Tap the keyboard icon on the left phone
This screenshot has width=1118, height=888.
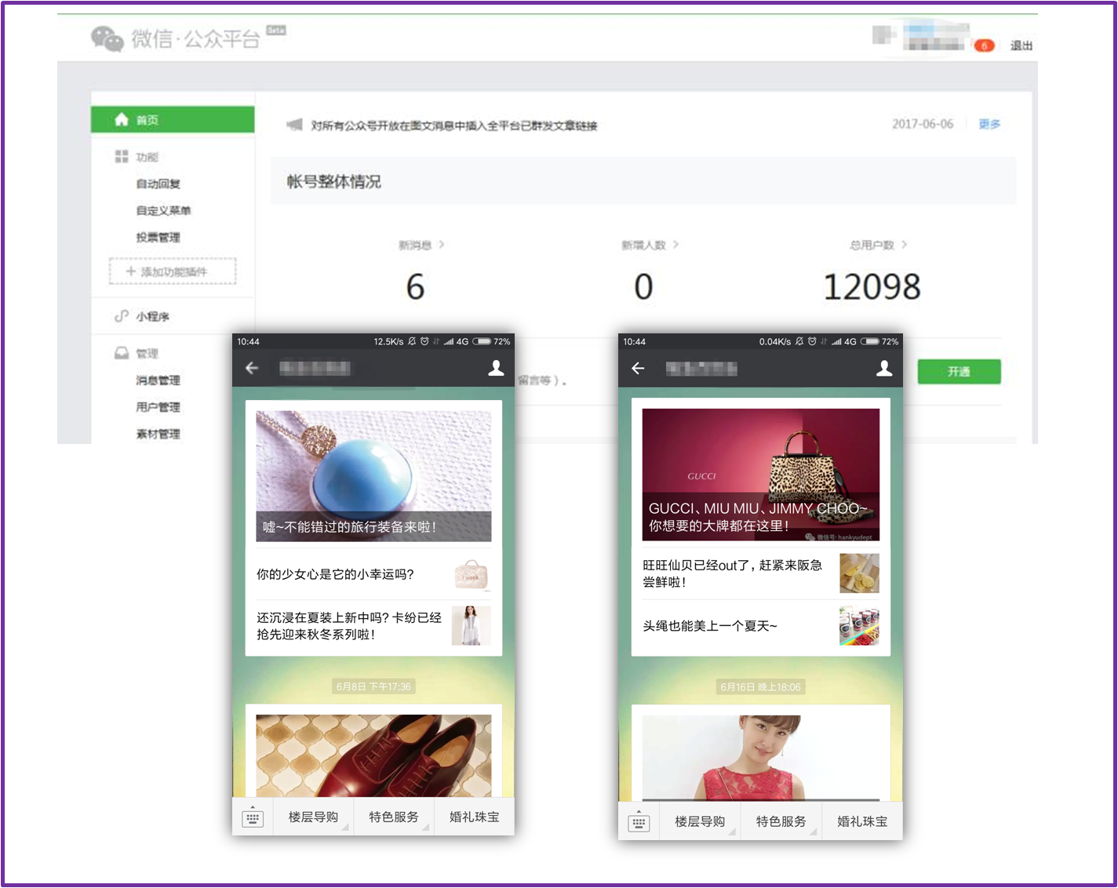pyautogui.click(x=253, y=817)
